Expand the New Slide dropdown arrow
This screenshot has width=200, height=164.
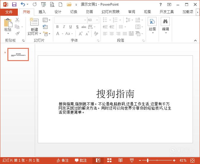[40, 34]
